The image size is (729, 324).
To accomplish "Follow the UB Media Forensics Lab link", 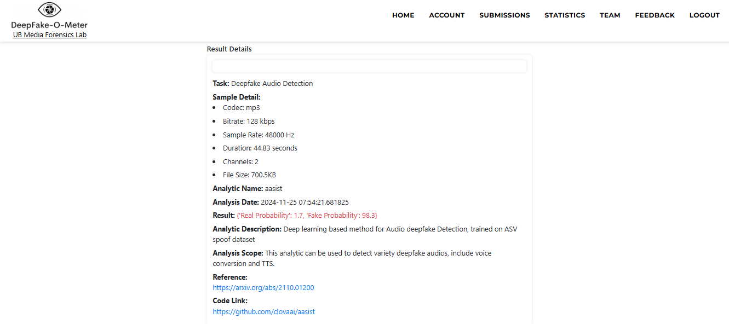I will click(50, 35).
